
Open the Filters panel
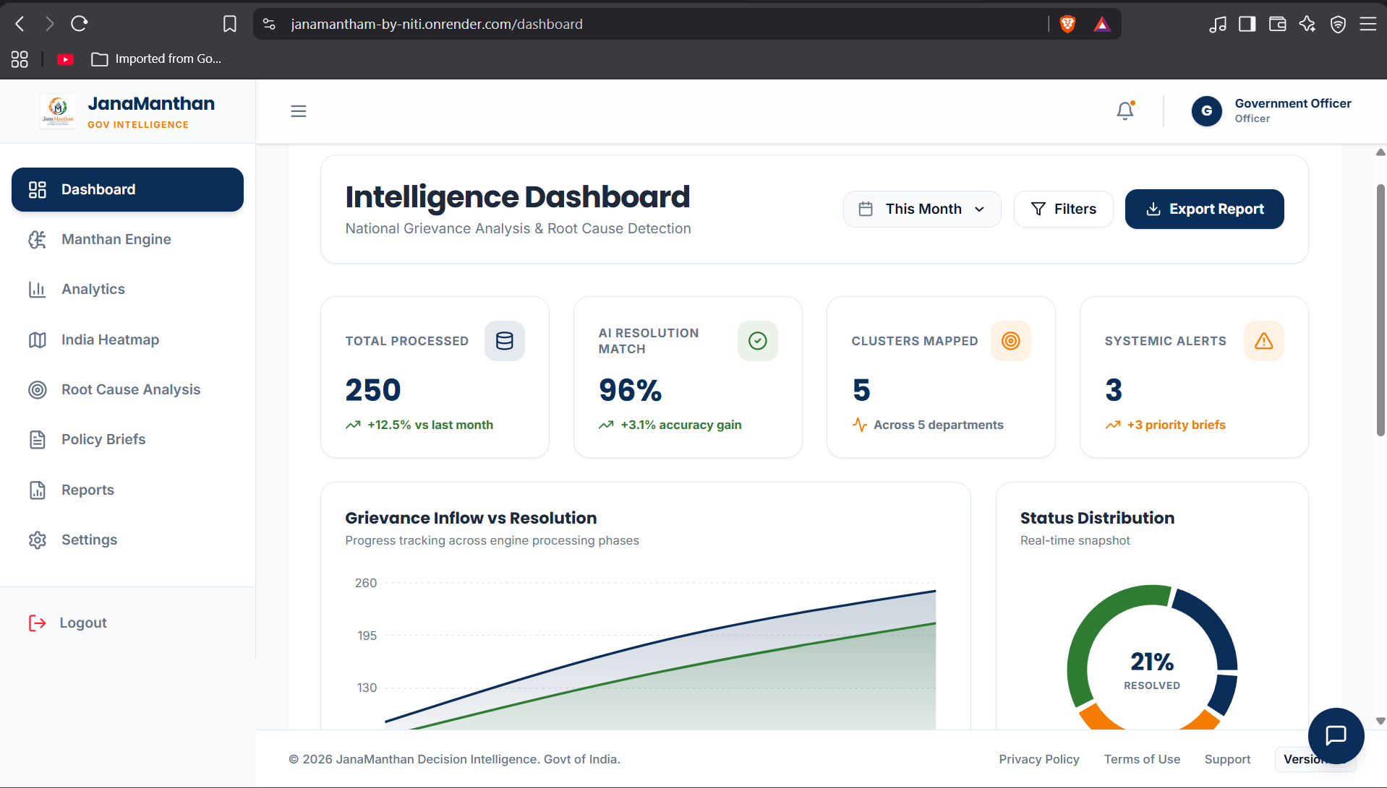tap(1063, 209)
